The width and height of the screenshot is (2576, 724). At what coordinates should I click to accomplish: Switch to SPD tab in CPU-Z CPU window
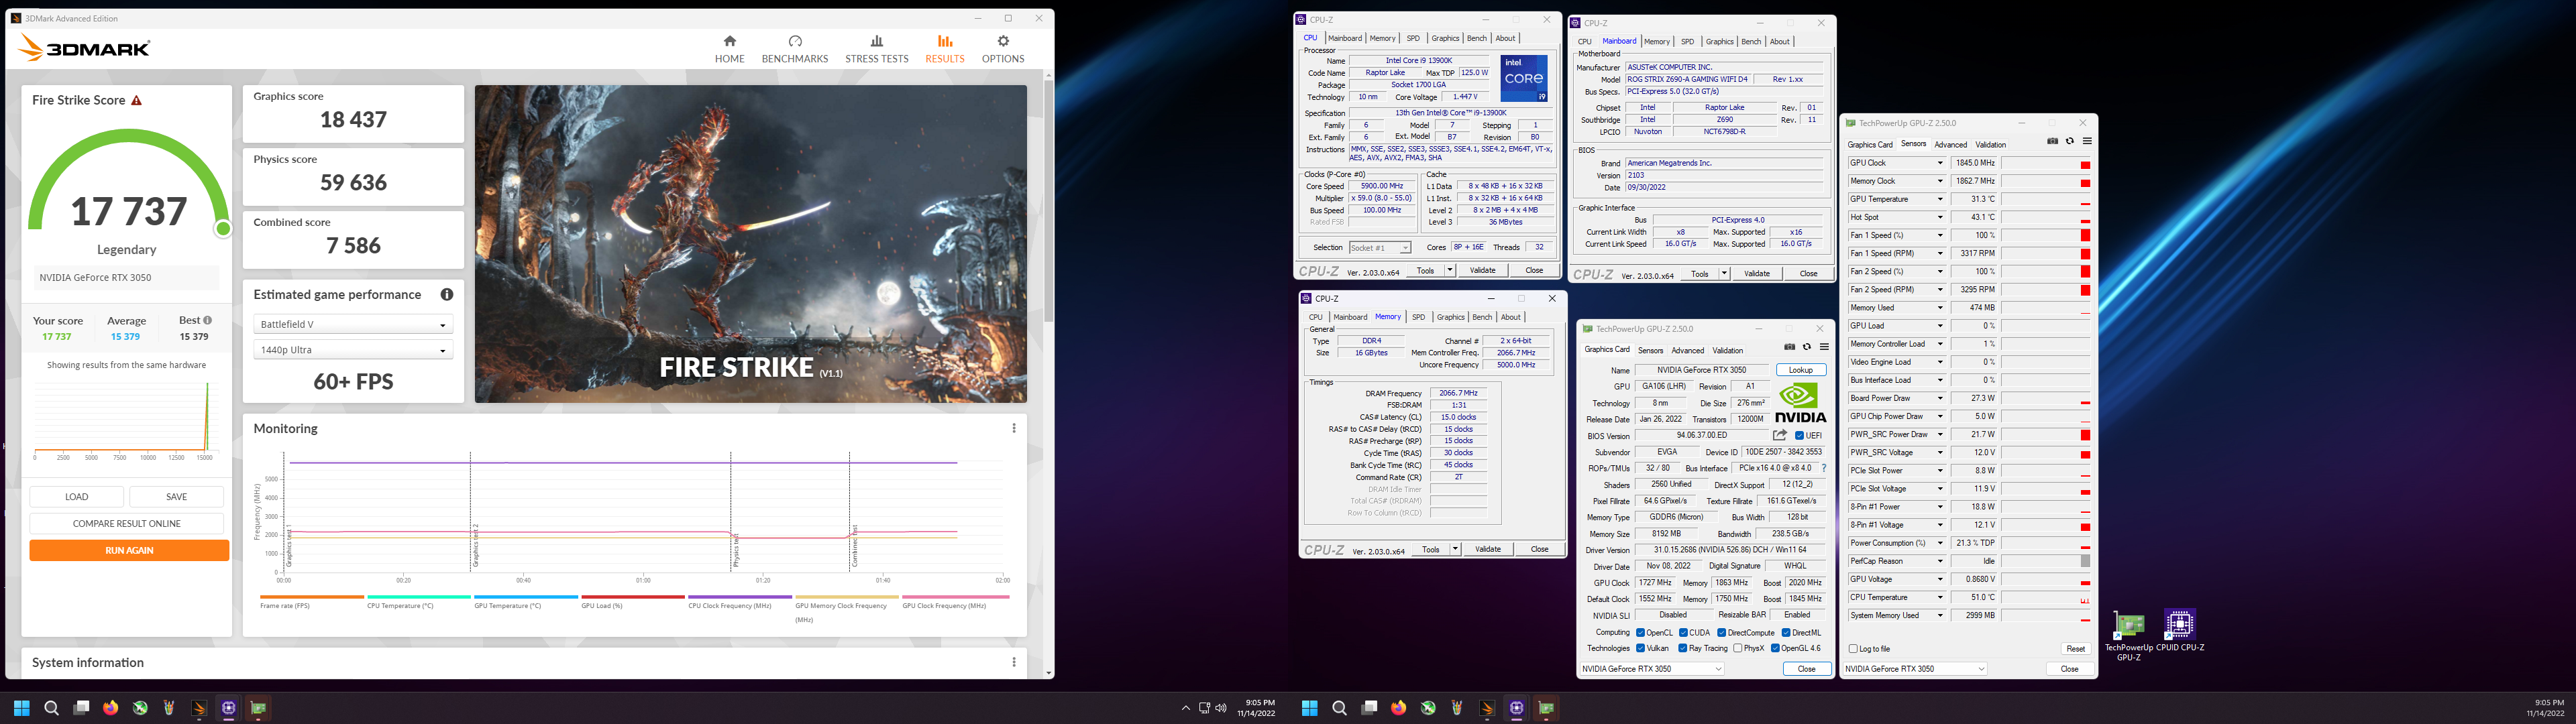tap(1413, 38)
